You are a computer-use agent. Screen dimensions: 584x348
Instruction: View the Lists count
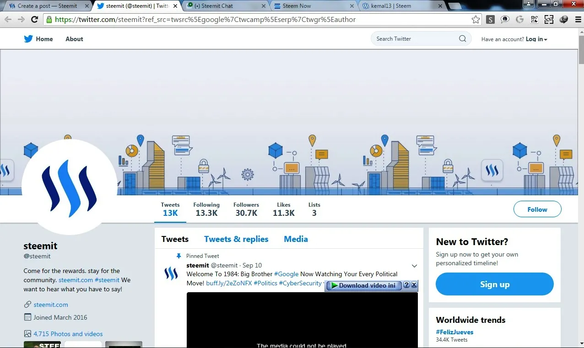(x=314, y=209)
